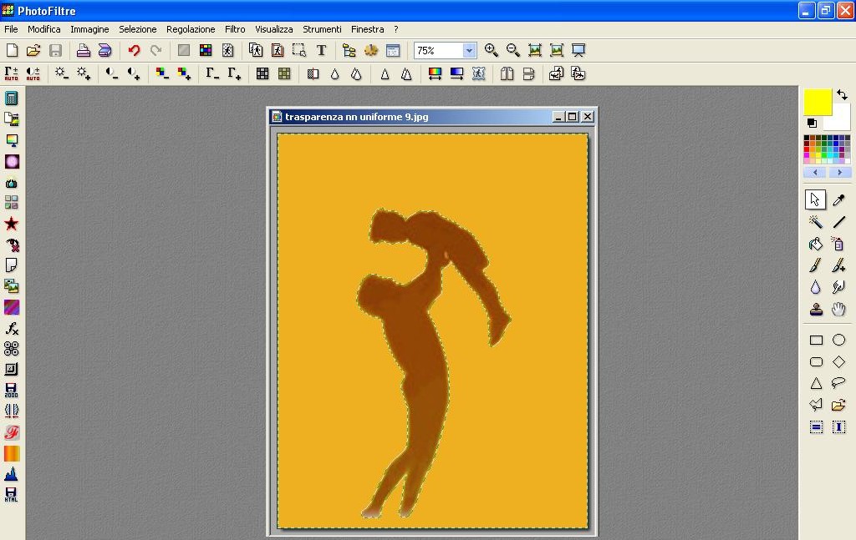Select the Line drawing tool
The image size is (856, 540).
pos(838,222)
